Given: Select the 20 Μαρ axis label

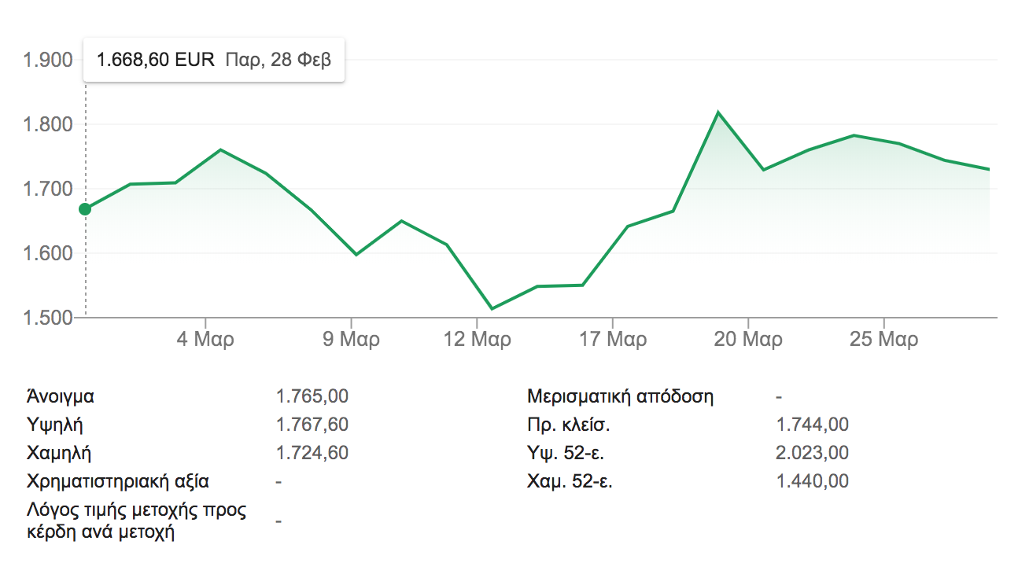Looking at the screenshot, I should coord(748,340).
